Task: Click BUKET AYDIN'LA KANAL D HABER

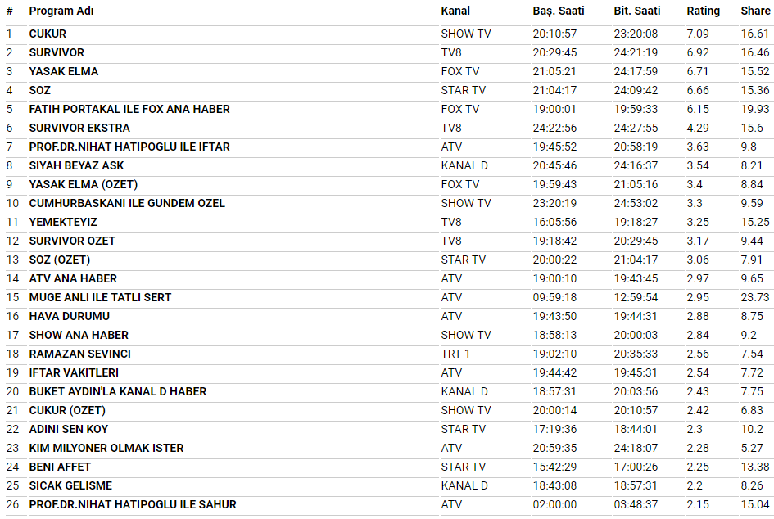Action: pos(118,391)
